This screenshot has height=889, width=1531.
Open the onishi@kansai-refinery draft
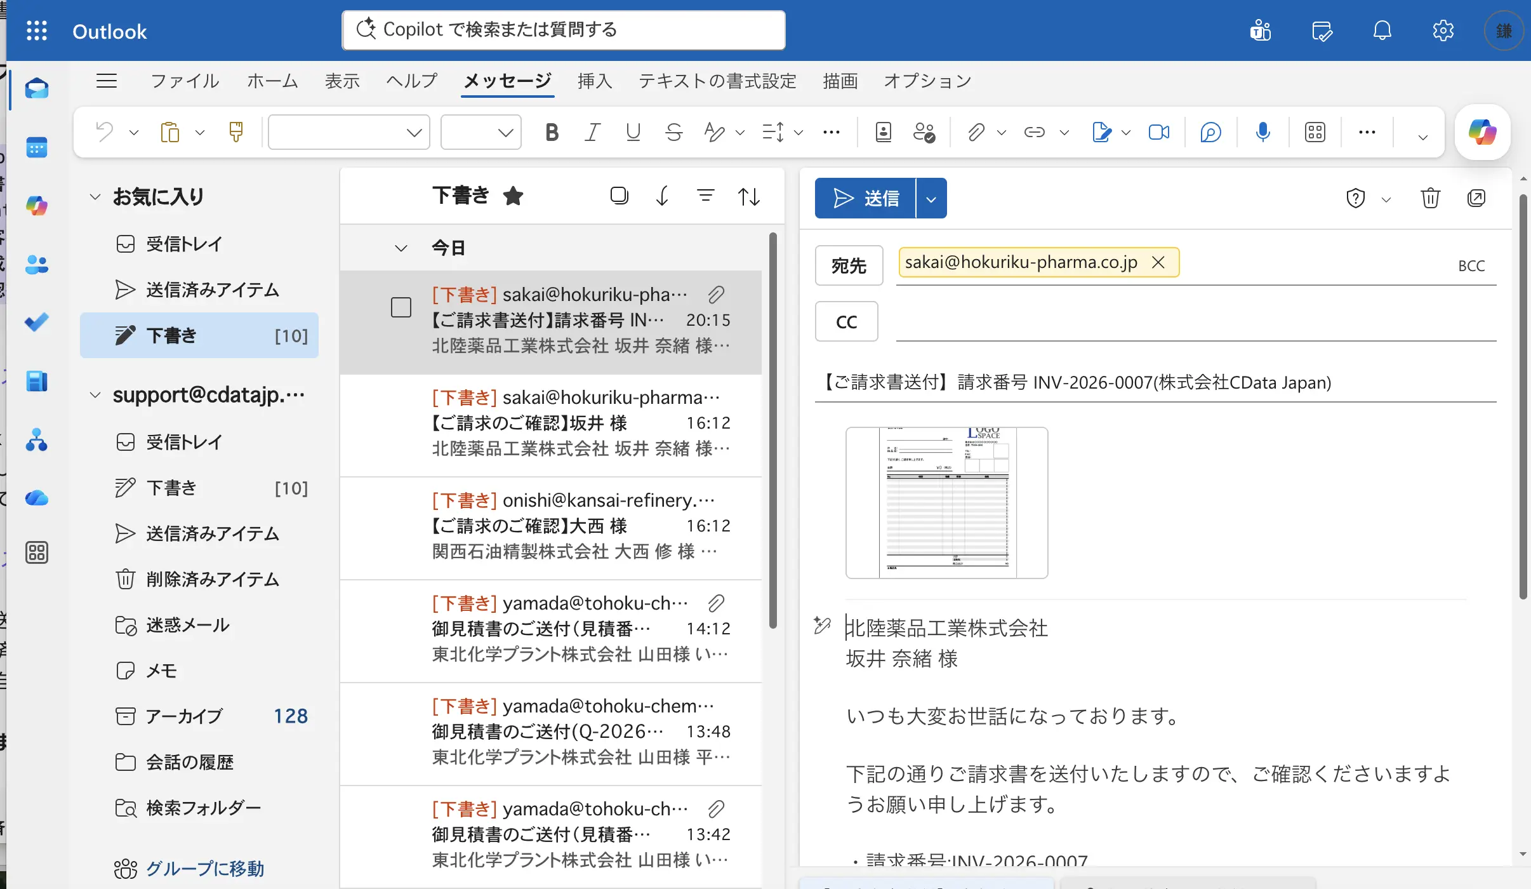coord(551,527)
